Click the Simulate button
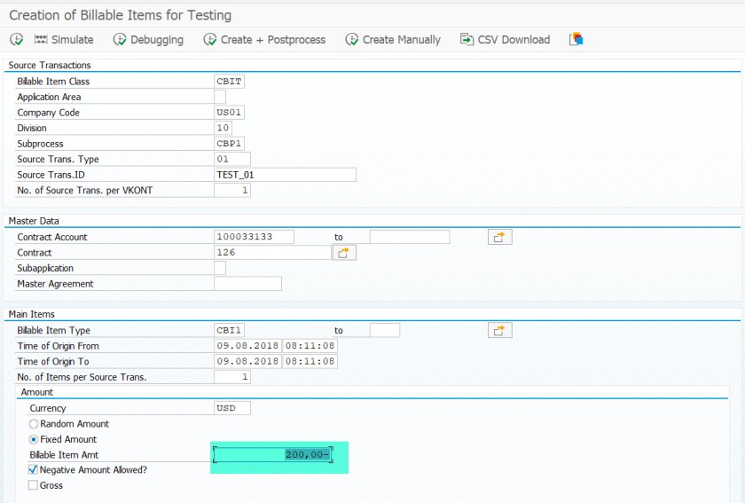This screenshot has width=745, height=503. (x=64, y=39)
